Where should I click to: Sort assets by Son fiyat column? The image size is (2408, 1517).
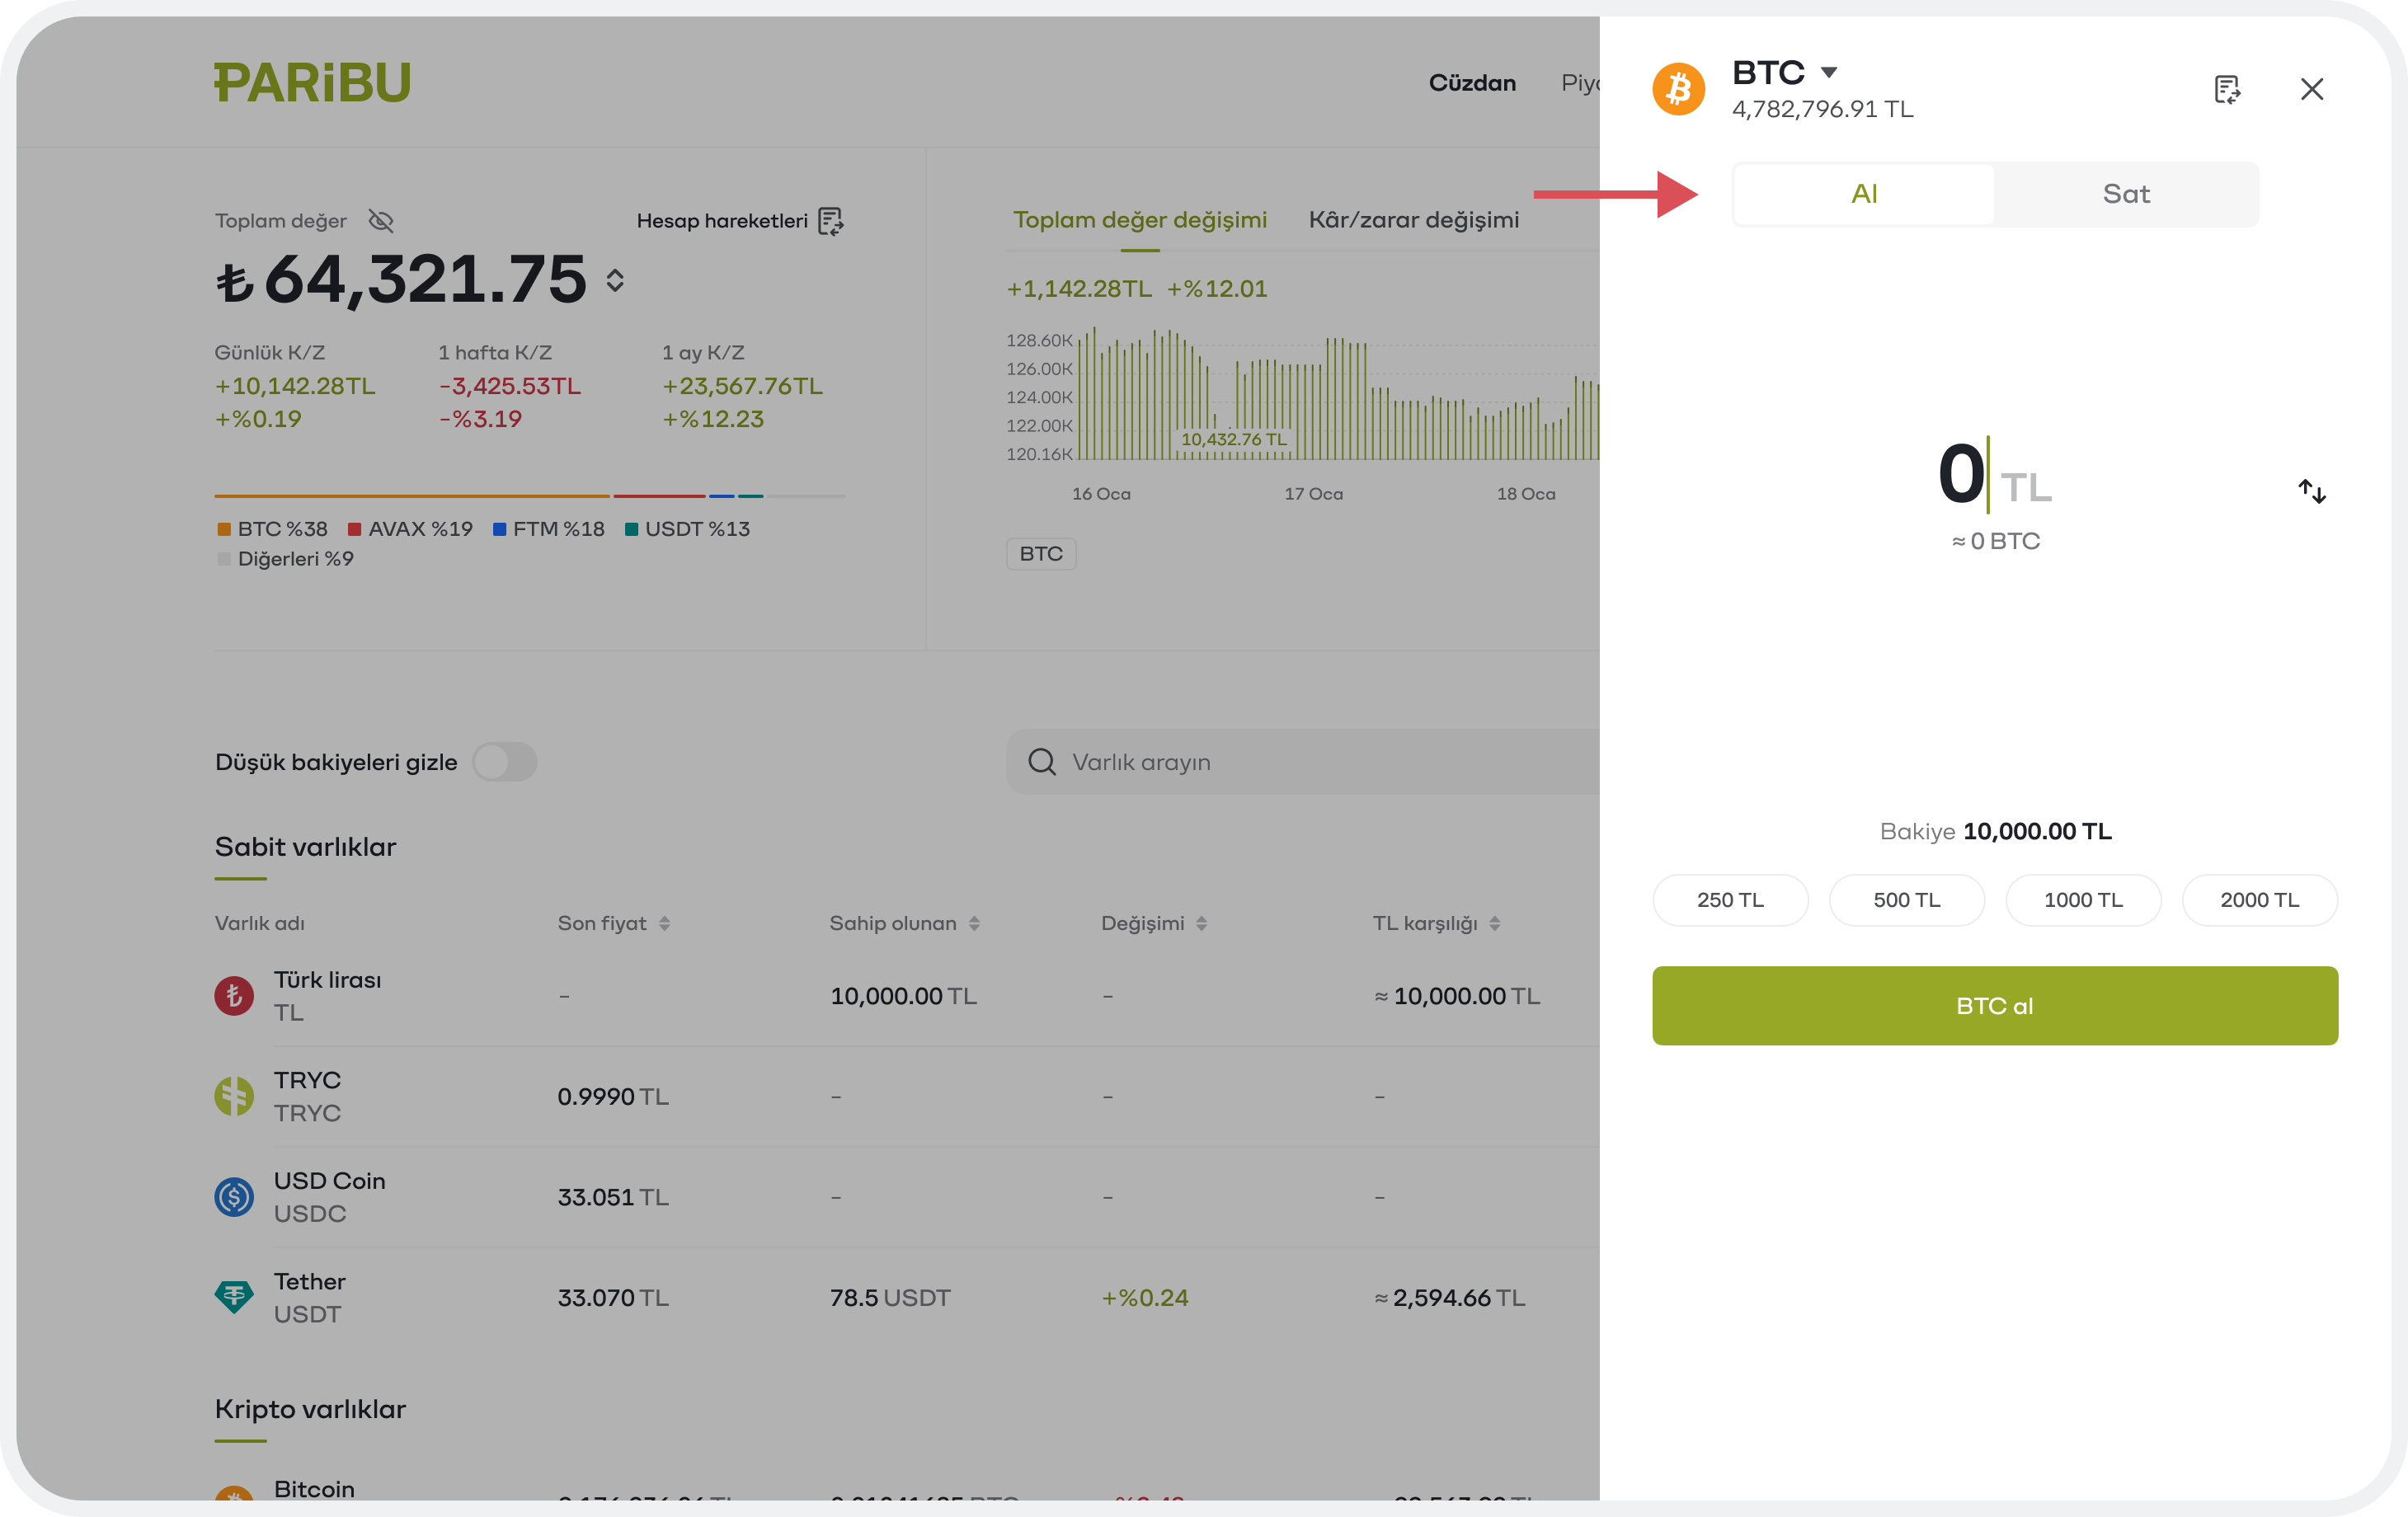(664, 924)
